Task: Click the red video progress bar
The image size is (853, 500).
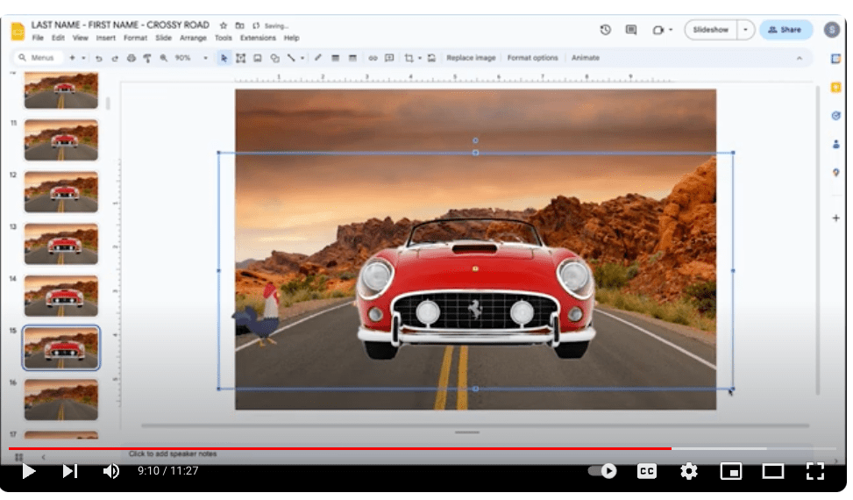Action: 351,448
